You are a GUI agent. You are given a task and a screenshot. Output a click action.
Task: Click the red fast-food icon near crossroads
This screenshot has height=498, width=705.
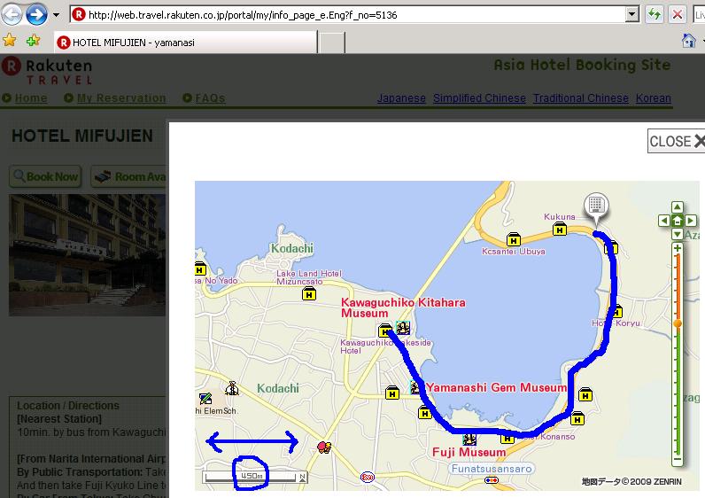(324, 447)
